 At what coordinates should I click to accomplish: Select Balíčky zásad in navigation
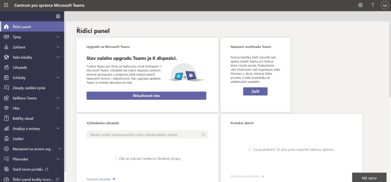tap(32, 118)
